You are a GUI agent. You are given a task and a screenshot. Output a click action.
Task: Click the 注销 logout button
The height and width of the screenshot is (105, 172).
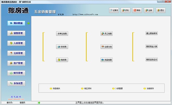(x=148, y=10)
